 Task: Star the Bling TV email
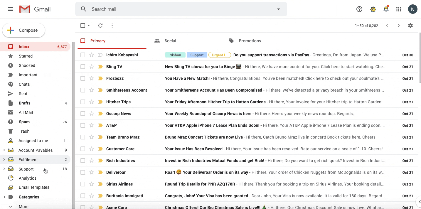pyautogui.click(x=92, y=67)
